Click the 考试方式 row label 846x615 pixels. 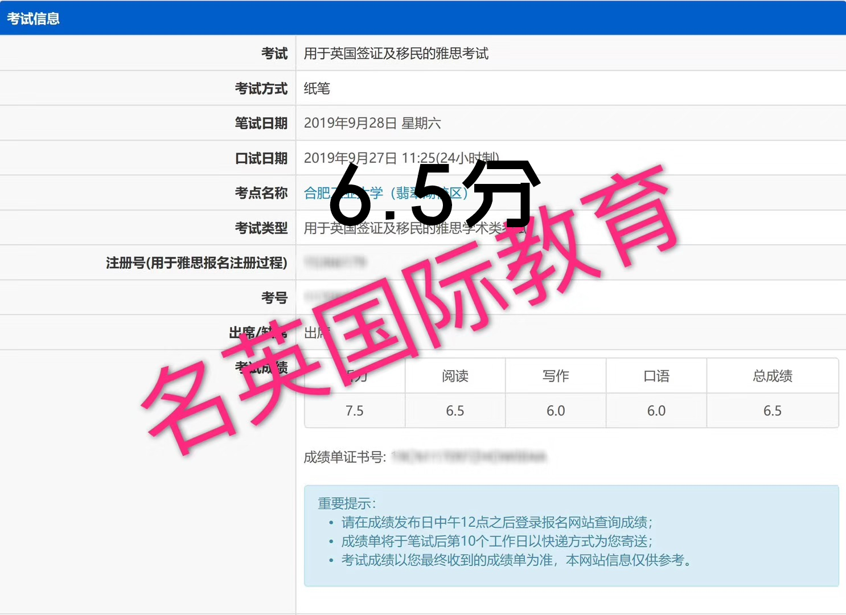261,88
